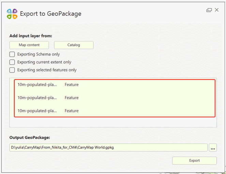The width and height of the screenshot is (226, 174).
Task: Add input layer from Catalog
Action: [x=74, y=45]
